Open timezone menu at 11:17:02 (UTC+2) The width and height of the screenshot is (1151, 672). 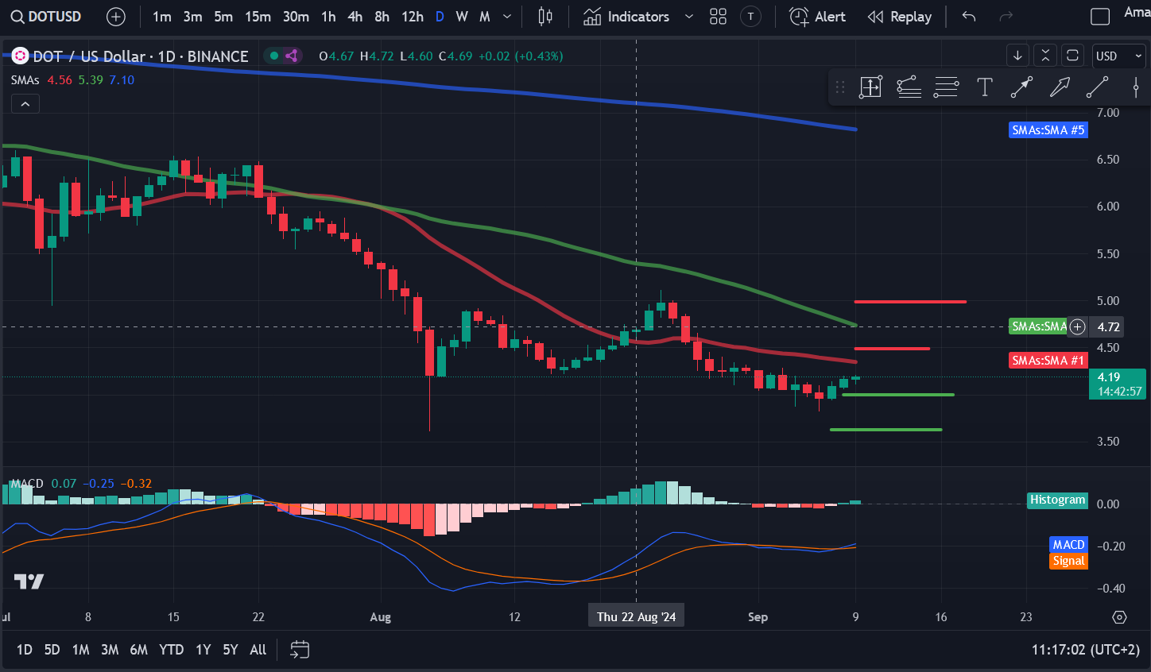coord(1086,650)
